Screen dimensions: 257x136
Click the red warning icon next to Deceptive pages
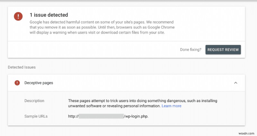(17, 83)
